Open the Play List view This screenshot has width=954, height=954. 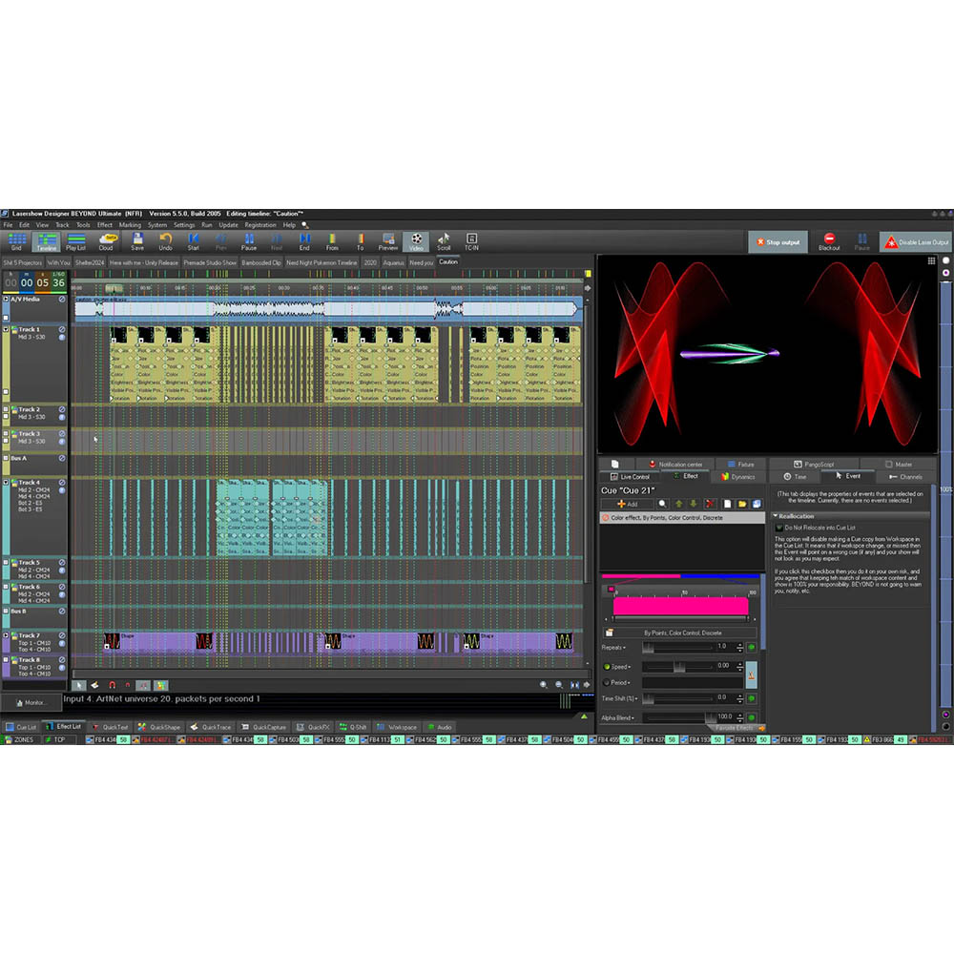[x=76, y=241]
